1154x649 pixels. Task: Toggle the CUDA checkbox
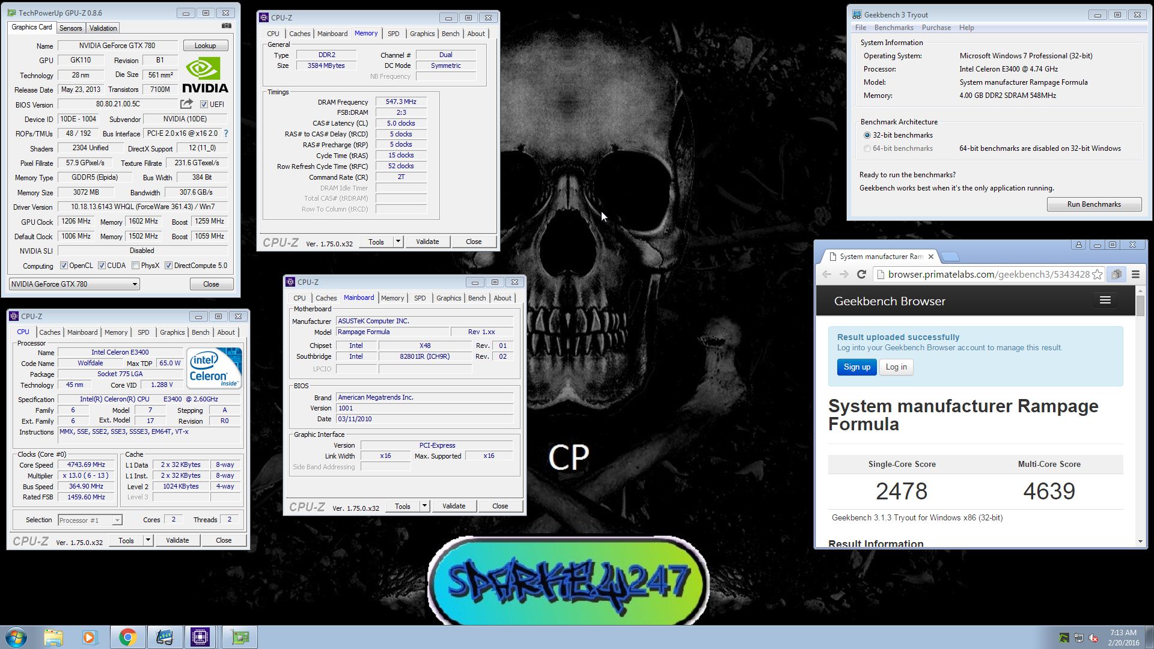[102, 265]
